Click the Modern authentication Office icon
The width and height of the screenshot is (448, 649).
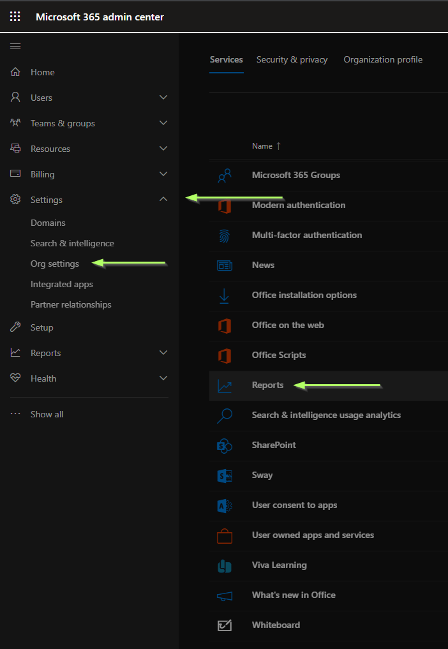[225, 205]
